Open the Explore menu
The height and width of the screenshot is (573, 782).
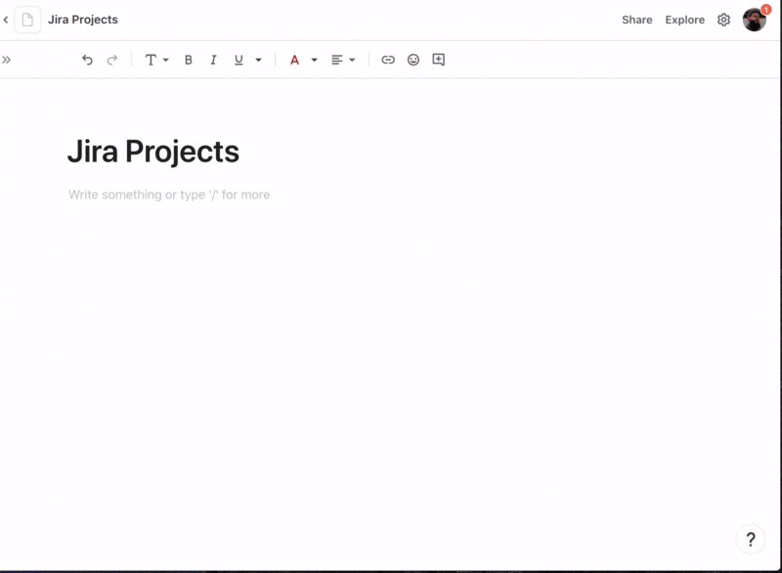point(684,19)
